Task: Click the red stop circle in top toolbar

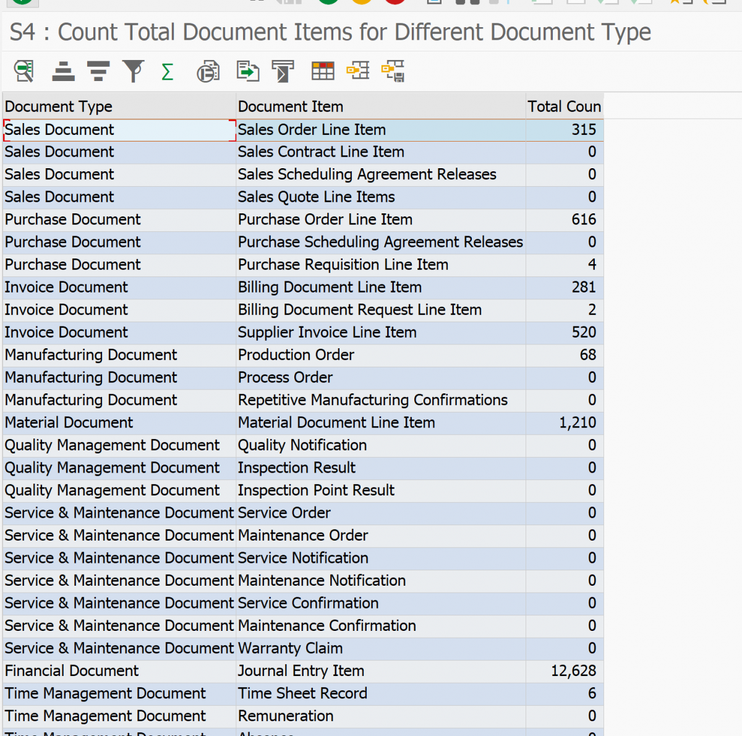Action: (x=395, y=2)
